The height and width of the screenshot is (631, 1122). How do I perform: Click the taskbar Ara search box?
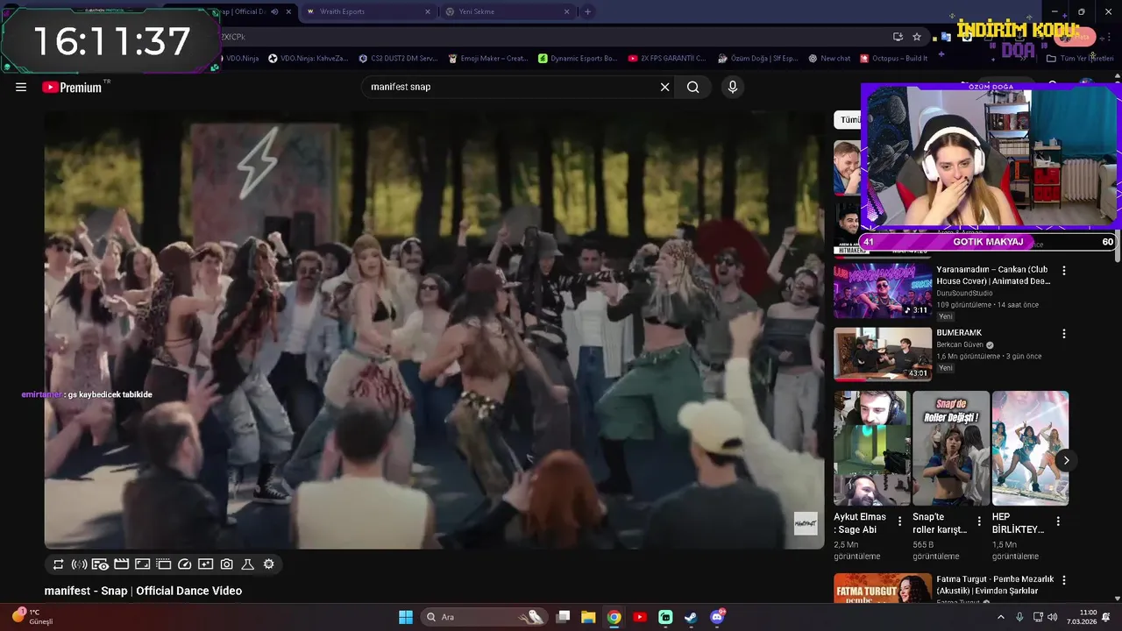click(483, 617)
